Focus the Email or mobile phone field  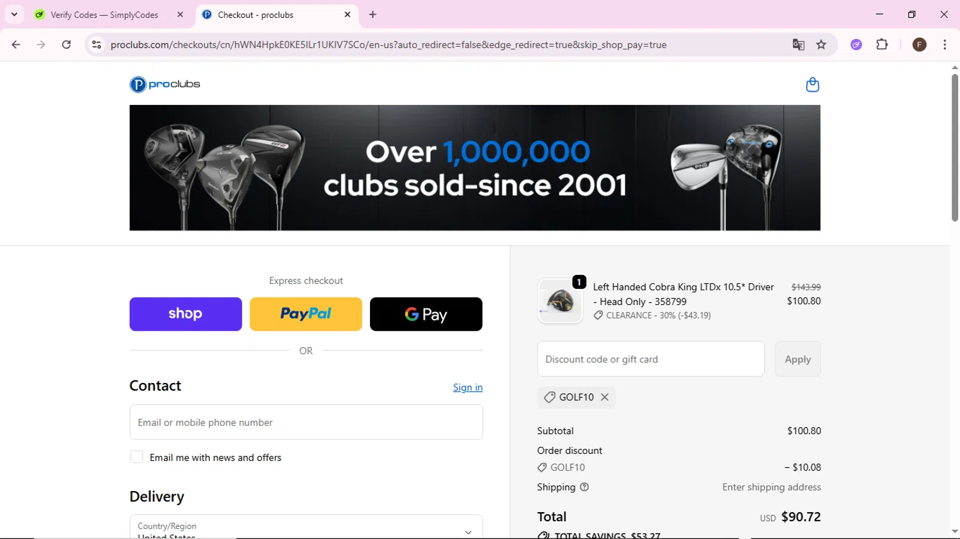pos(306,422)
